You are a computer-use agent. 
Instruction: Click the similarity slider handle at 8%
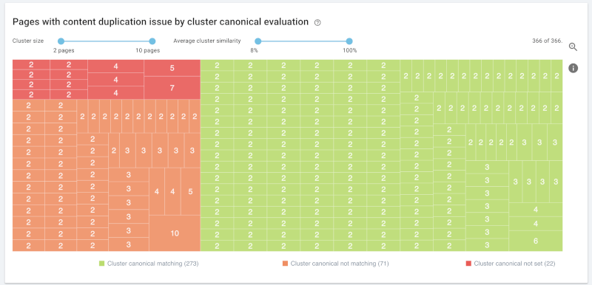pos(258,41)
